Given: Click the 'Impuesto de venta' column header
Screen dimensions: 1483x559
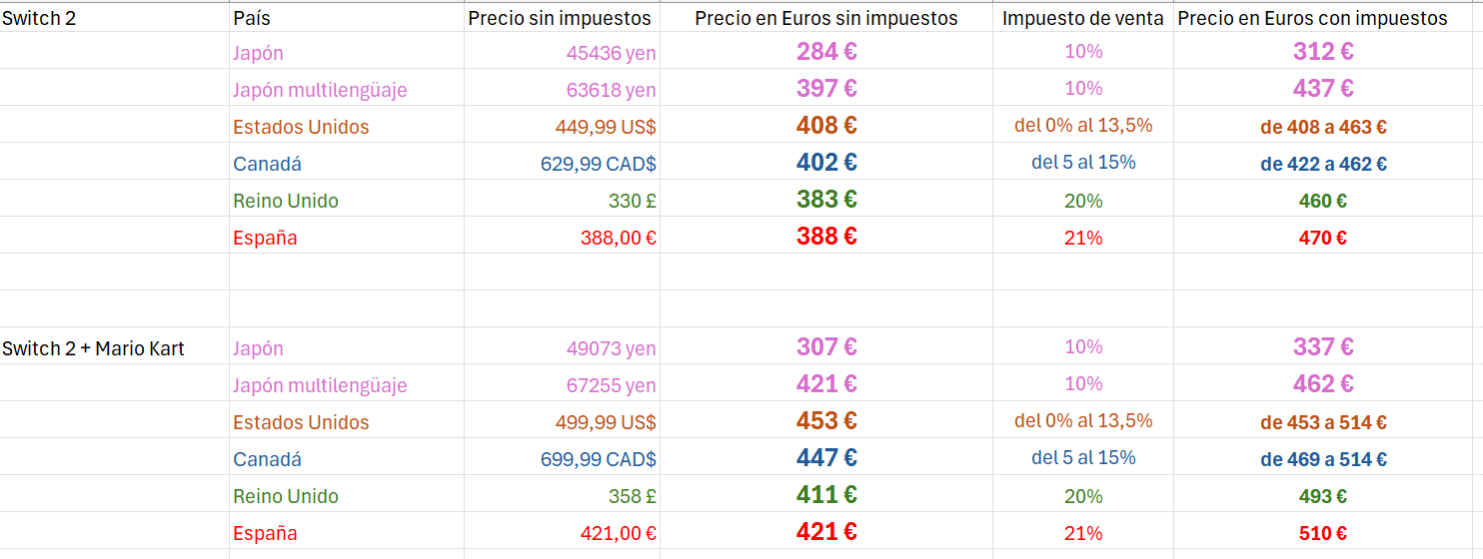Looking at the screenshot, I should tap(1082, 18).
